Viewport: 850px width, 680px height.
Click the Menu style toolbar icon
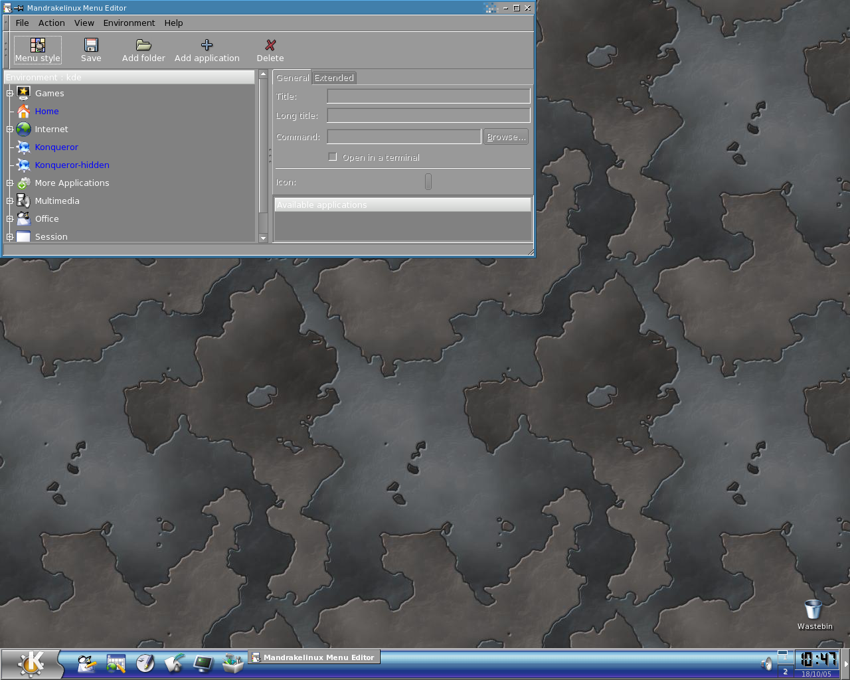tap(38, 45)
